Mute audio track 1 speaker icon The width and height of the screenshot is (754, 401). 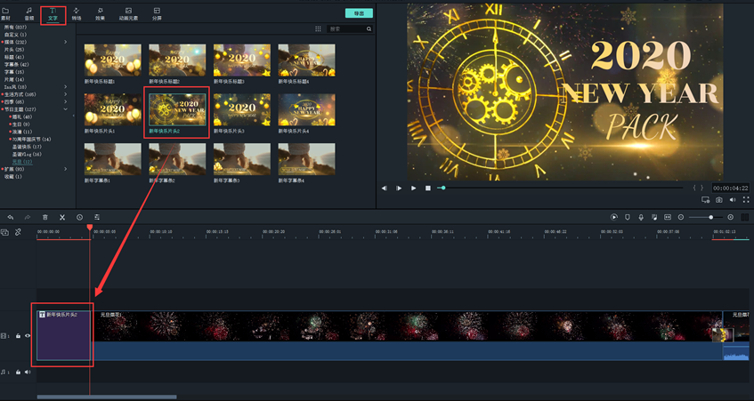point(28,372)
